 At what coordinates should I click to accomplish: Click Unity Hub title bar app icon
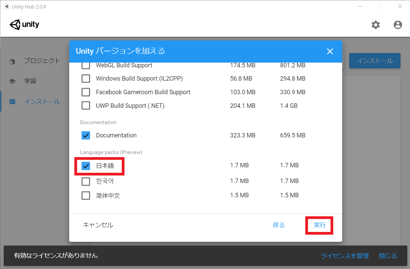tap(6, 6)
